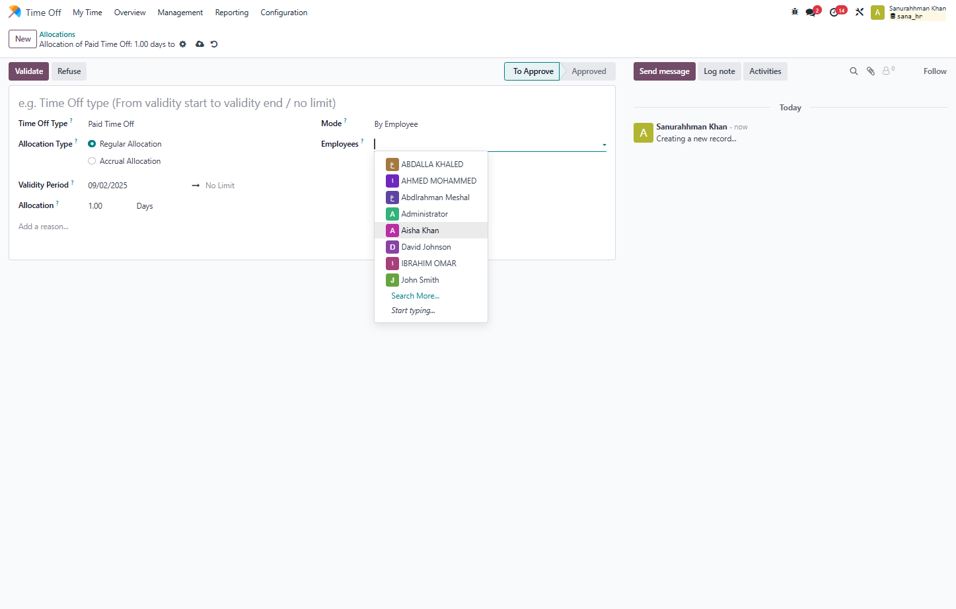Click the Search More... link
956x609 pixels.
(x=415, y=296)
